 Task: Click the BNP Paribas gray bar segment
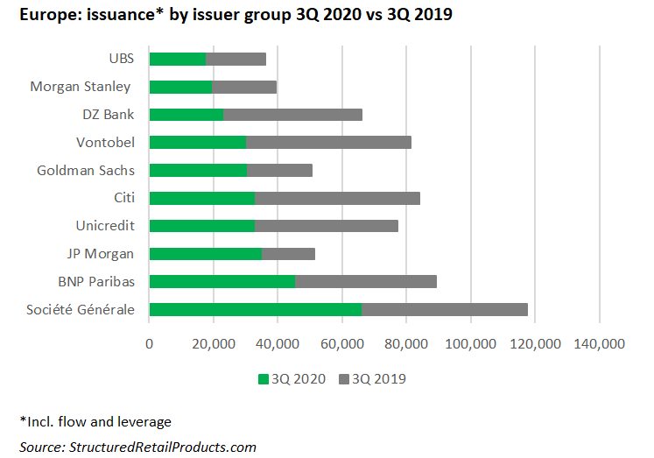pyautogui.click(x=366, y=282)
